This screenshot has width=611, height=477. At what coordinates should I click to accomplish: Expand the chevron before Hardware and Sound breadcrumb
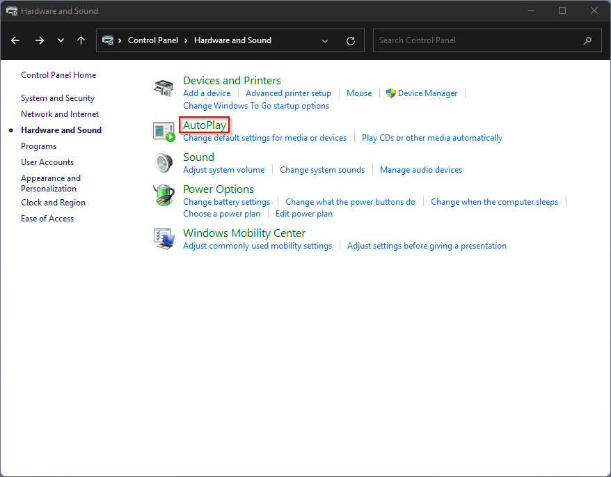pyautogui.click(x=186, y=40)
